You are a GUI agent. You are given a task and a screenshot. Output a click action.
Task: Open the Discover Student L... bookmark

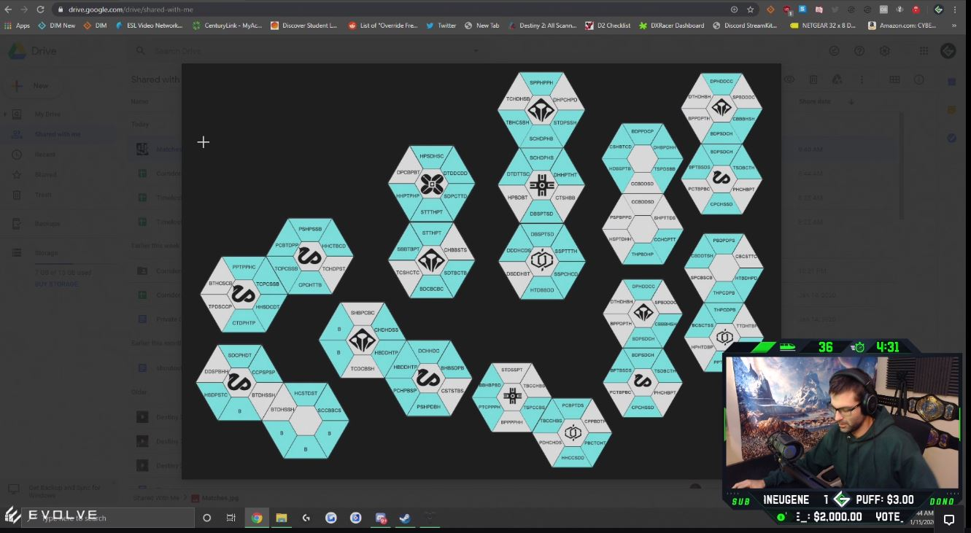[303, 26]
